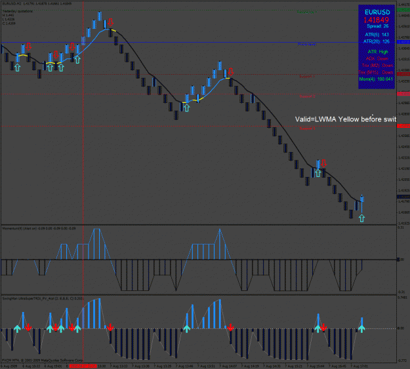The width and height of the screenshot is (410, 369).
Task: Click the dark current-price tag on price axis
Action: 403,197
